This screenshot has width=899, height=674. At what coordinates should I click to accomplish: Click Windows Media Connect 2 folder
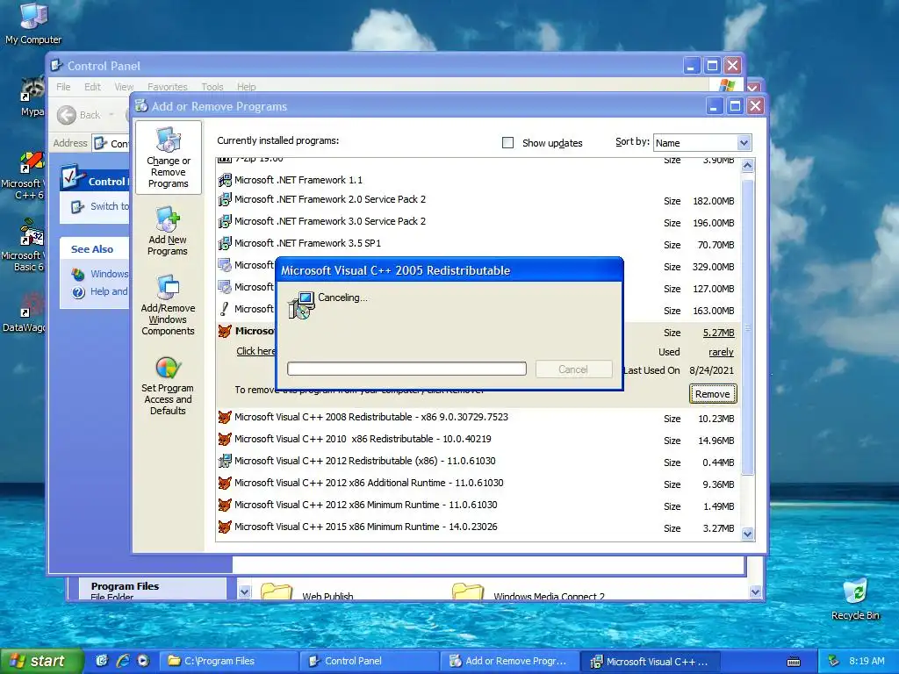click(x=529, y=593)
